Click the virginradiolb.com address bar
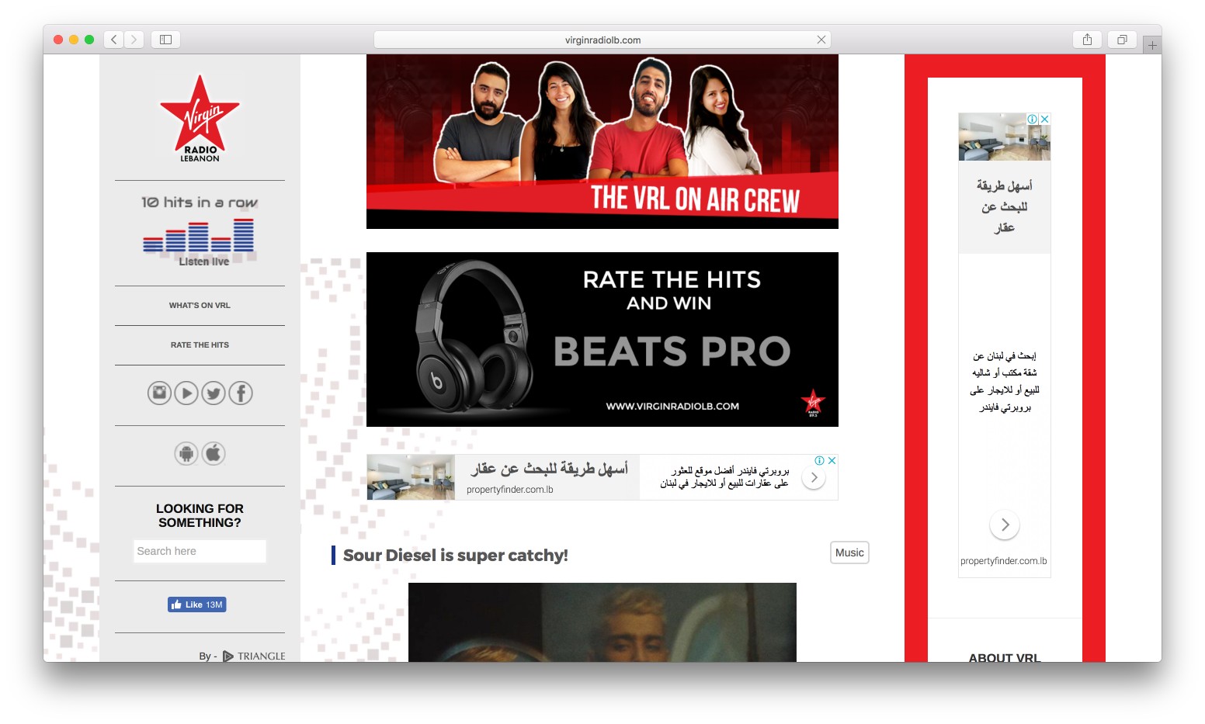The height and width of the screenshot is (724, 1205). (x=602, y=40)
